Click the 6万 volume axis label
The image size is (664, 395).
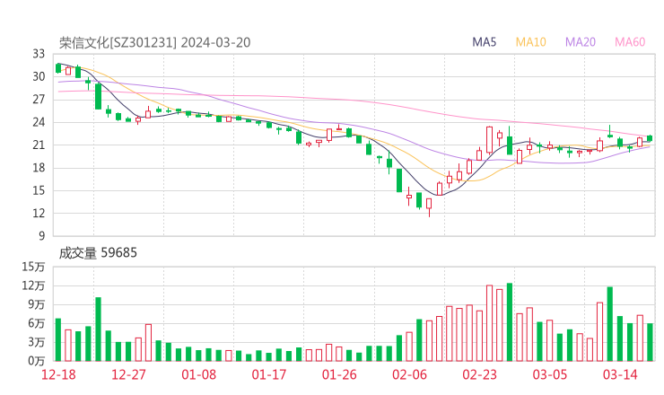37,323
